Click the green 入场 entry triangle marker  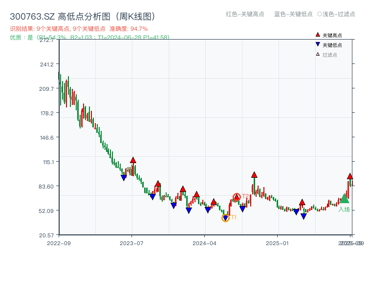[345, 199]
